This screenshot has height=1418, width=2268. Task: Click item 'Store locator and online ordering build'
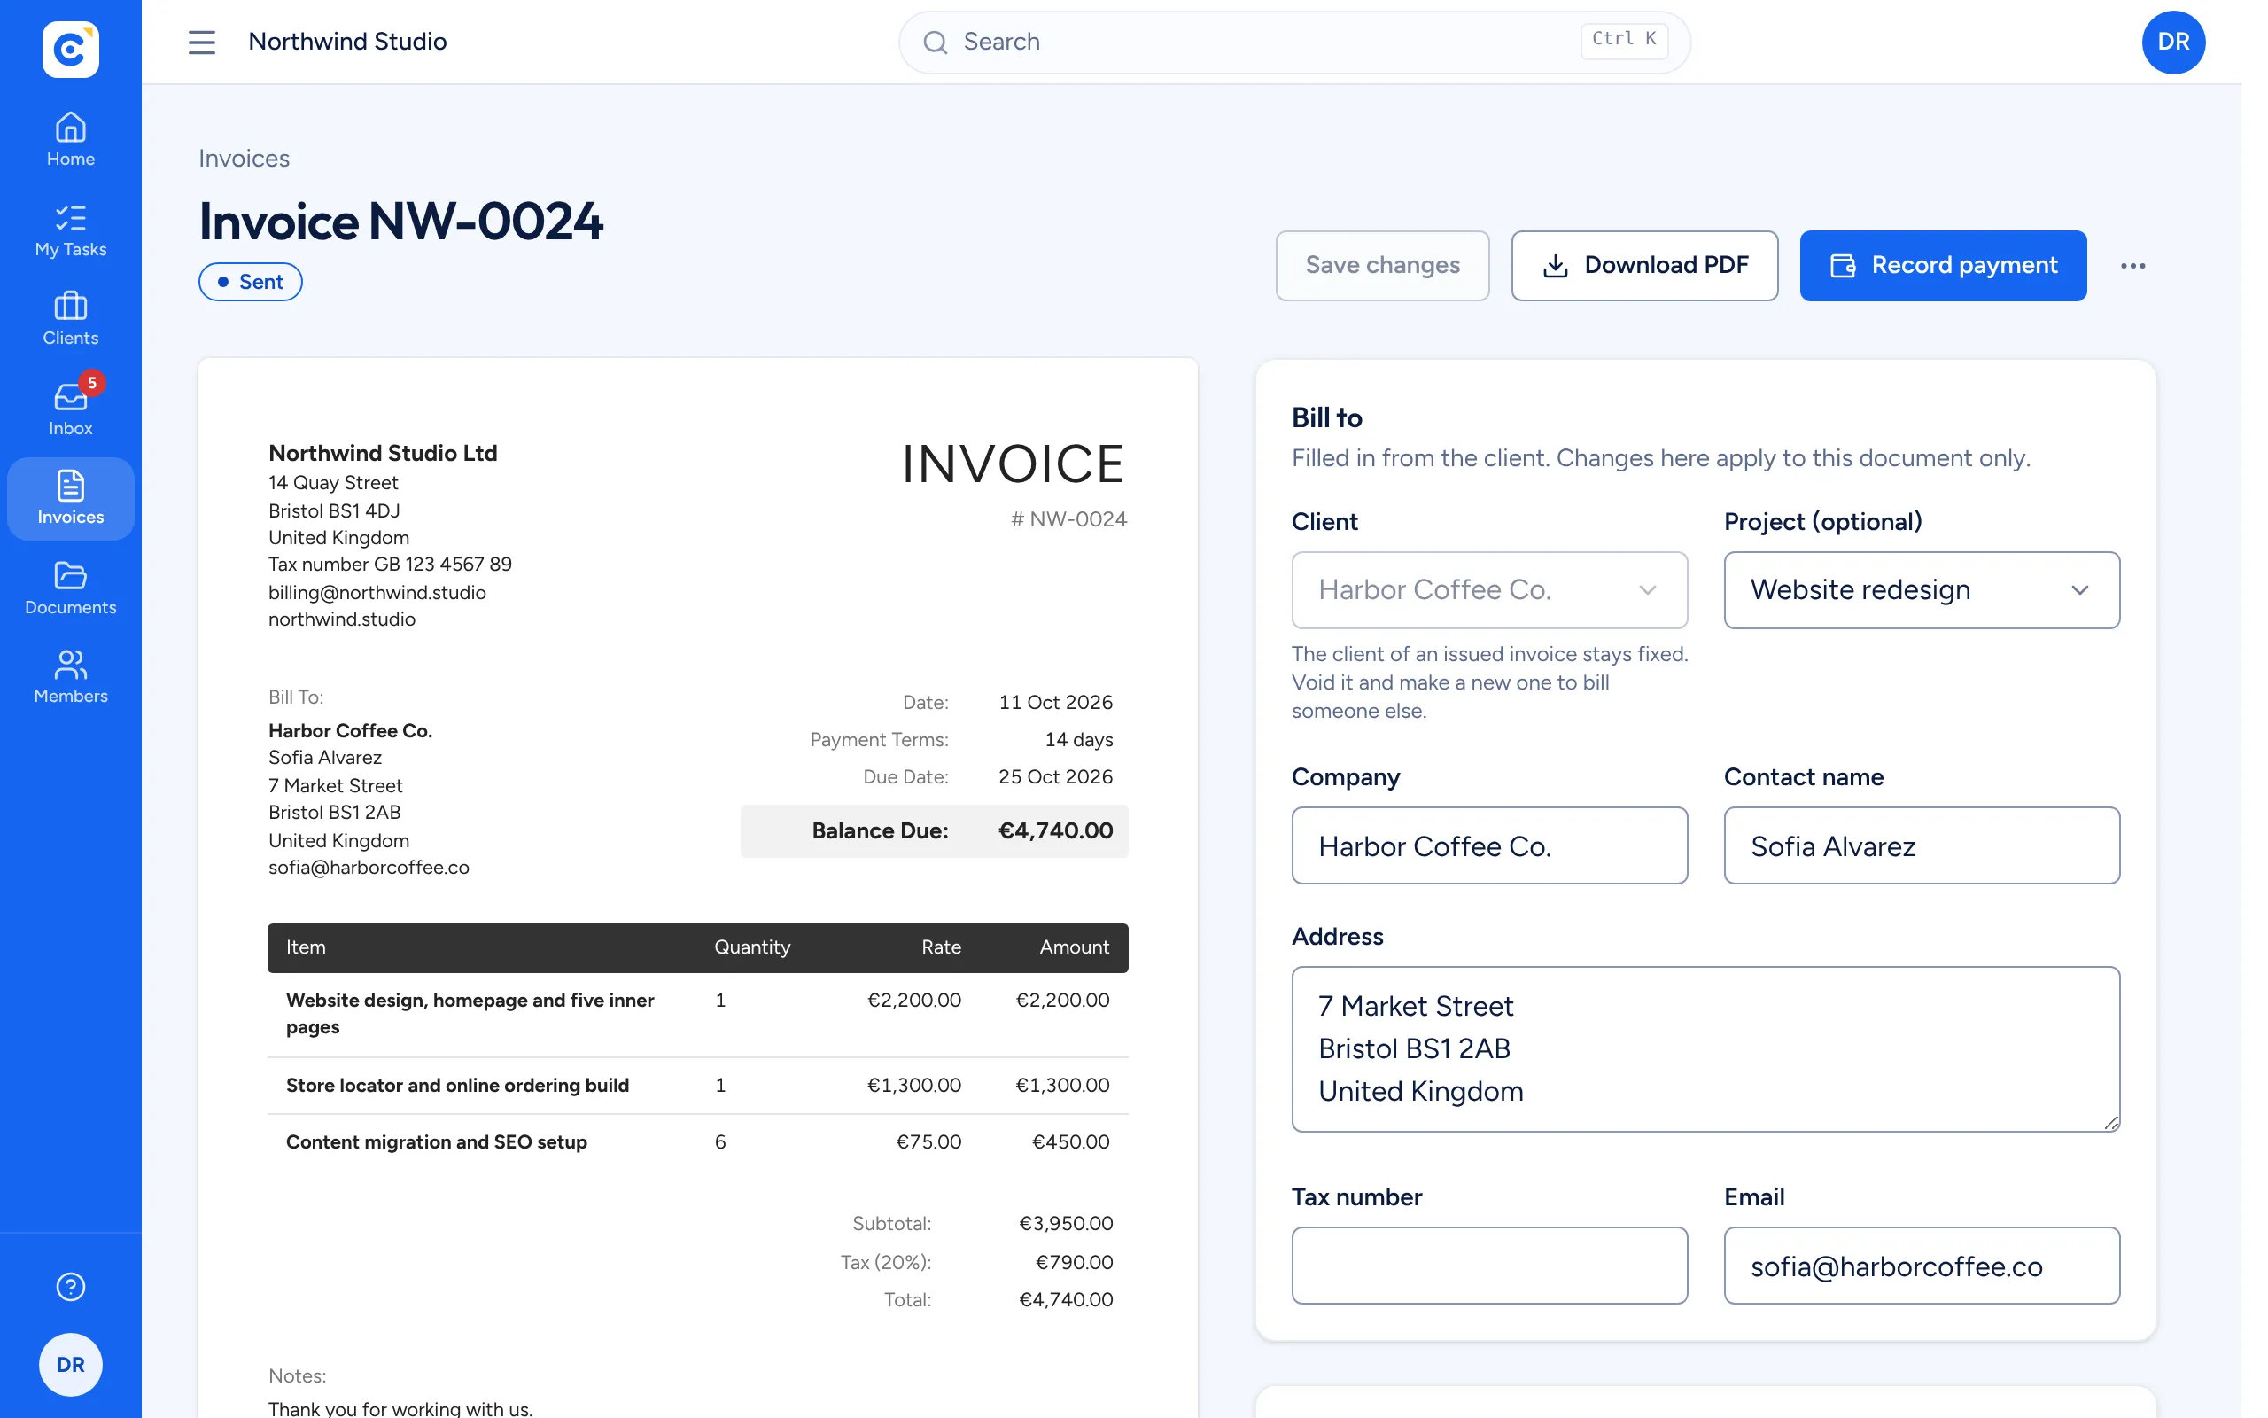tap(457, 1085)
